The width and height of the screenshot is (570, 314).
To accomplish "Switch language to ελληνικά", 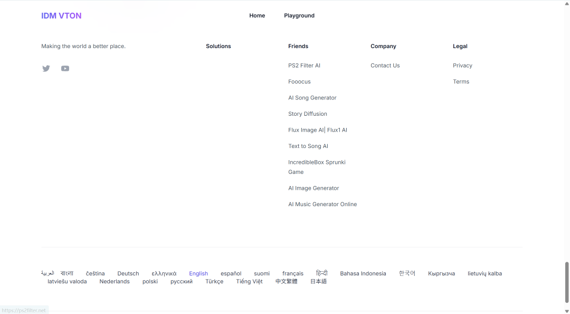I will coord(164,274).
